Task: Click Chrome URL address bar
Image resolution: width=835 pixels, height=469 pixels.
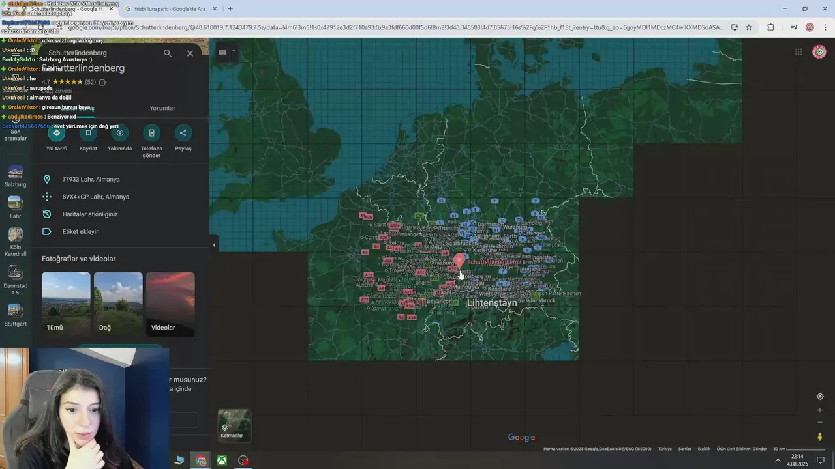Action: tap(395, 27)
